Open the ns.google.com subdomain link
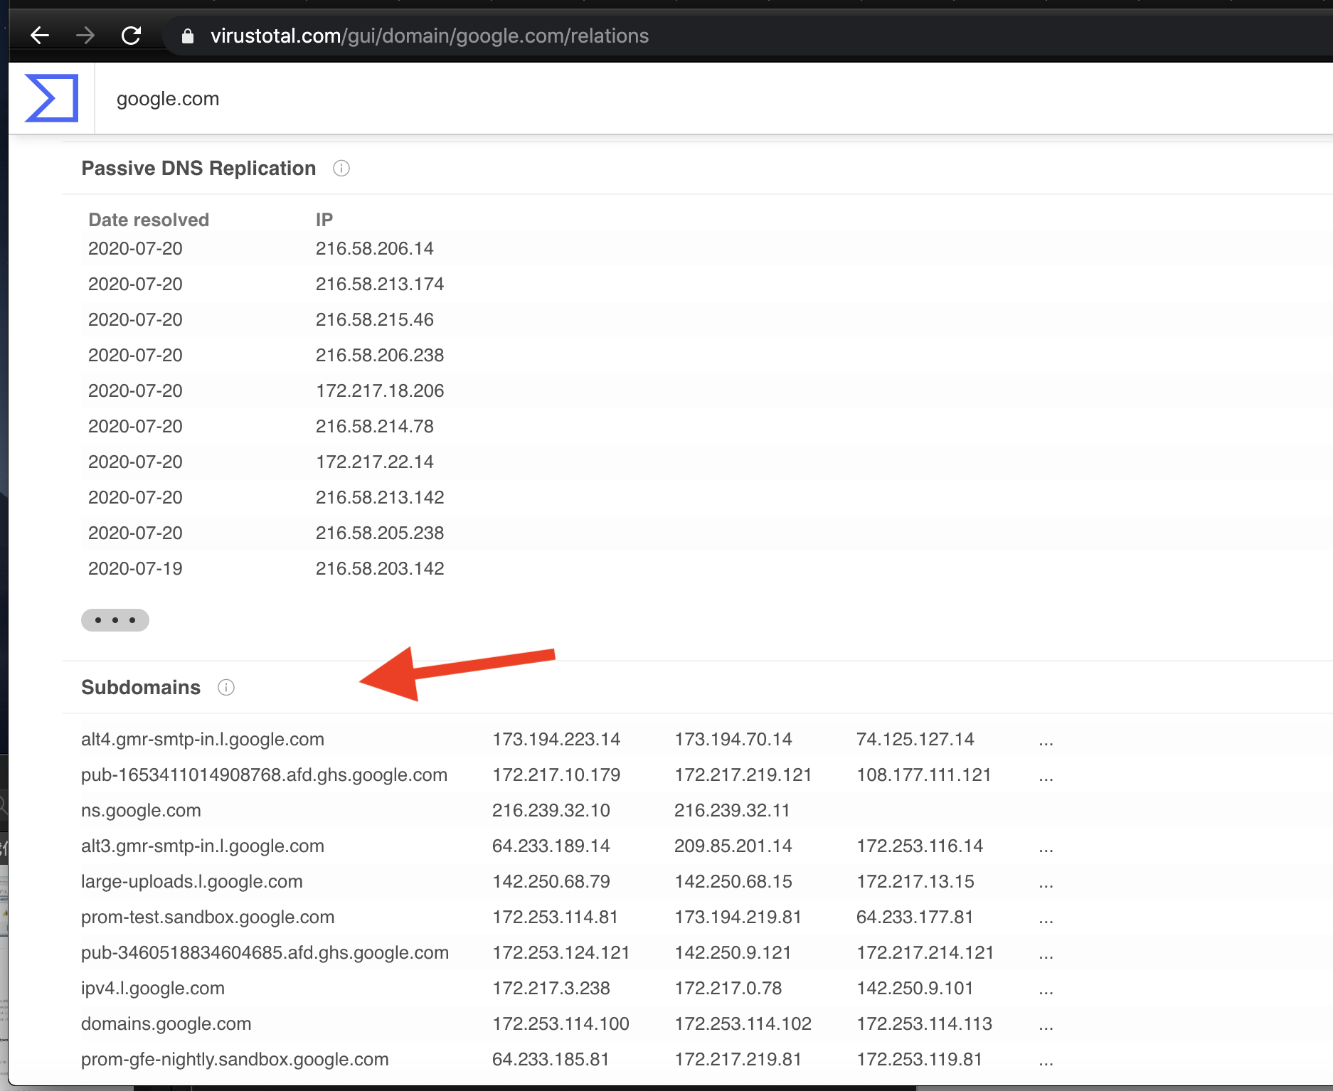Image resolution: width=1333 pixels, height=1091 pixels. [141, 811]
